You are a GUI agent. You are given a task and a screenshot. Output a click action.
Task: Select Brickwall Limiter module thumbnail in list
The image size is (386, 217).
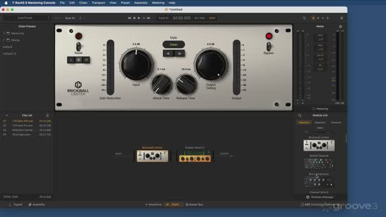pos(319,145)
